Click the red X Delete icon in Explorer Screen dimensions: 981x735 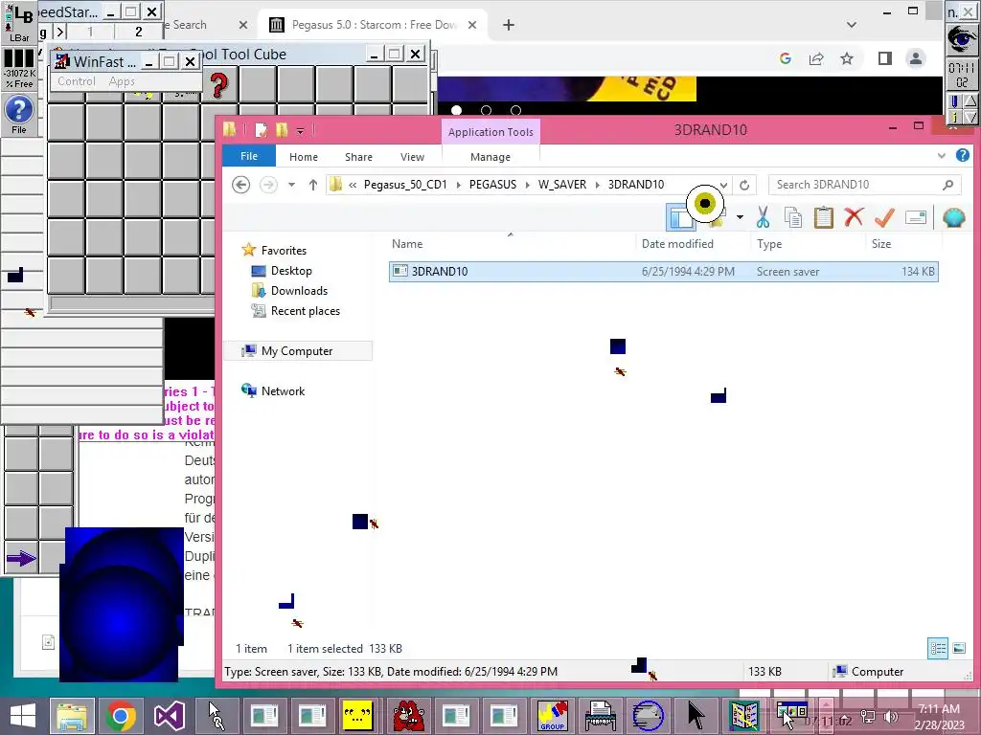coord(854,217)
